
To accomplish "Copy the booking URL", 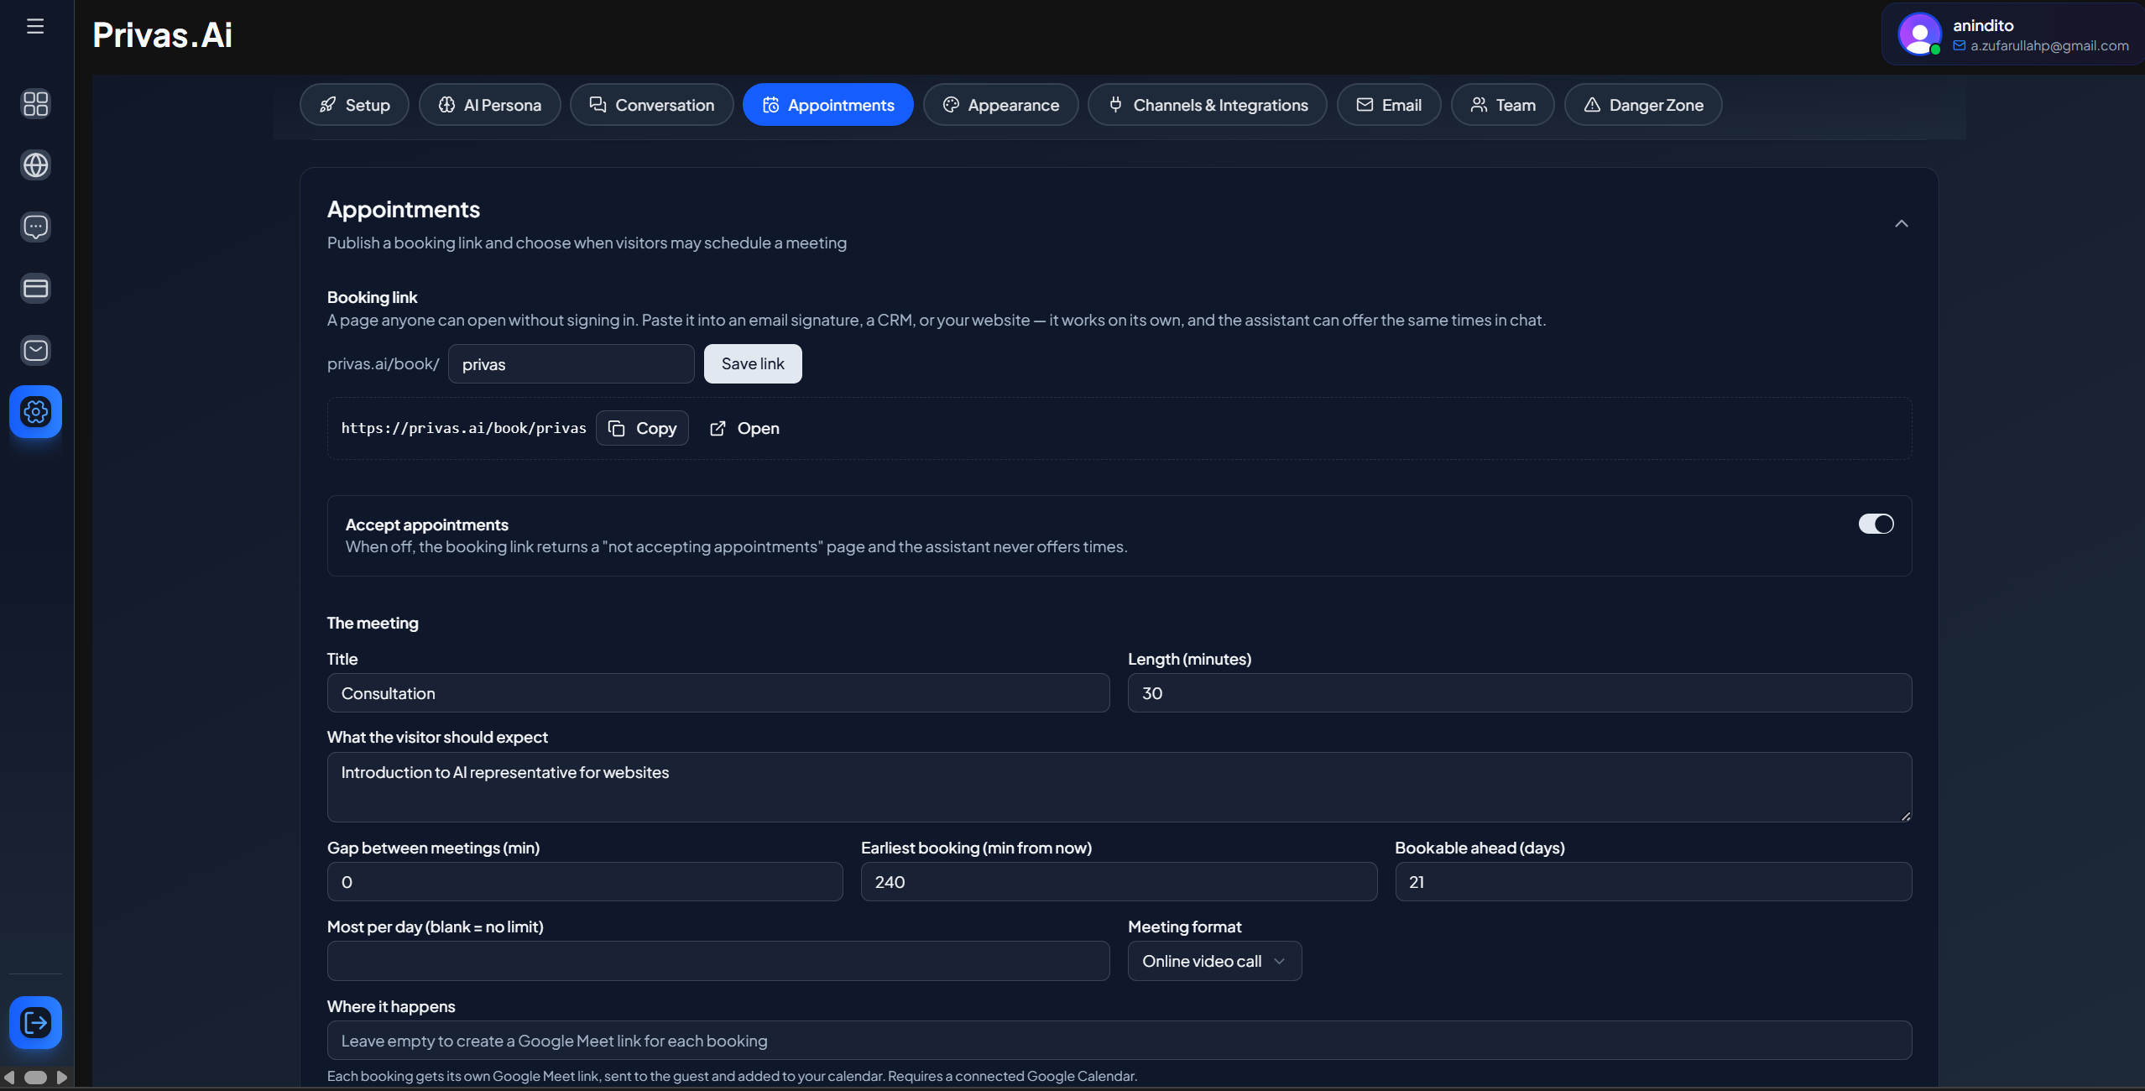I will 642,428.
